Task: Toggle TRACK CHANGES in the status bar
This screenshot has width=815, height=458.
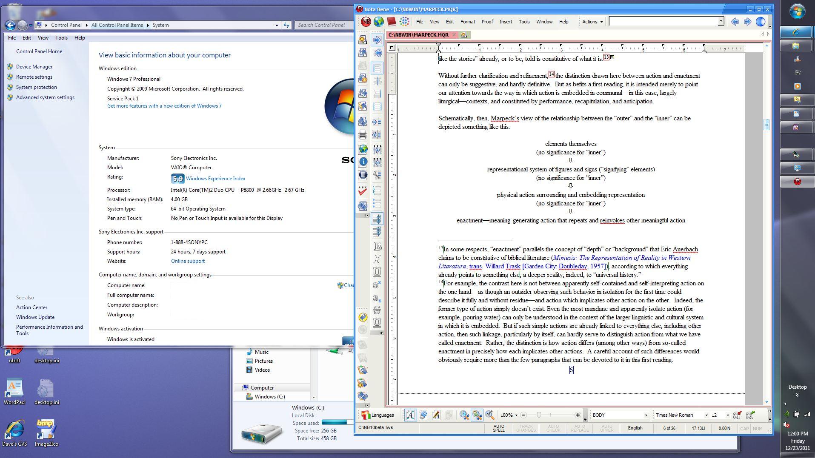Action: [526, 428]
